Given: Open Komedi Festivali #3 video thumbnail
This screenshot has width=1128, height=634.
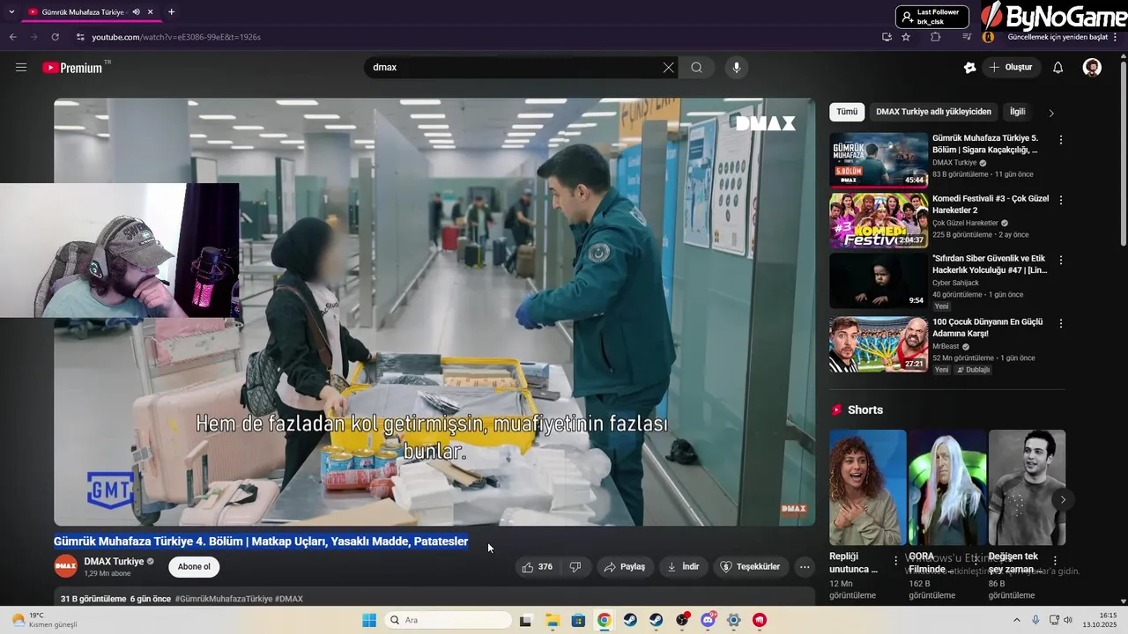Looking at the screenshot, I should [x=879, y=221].
